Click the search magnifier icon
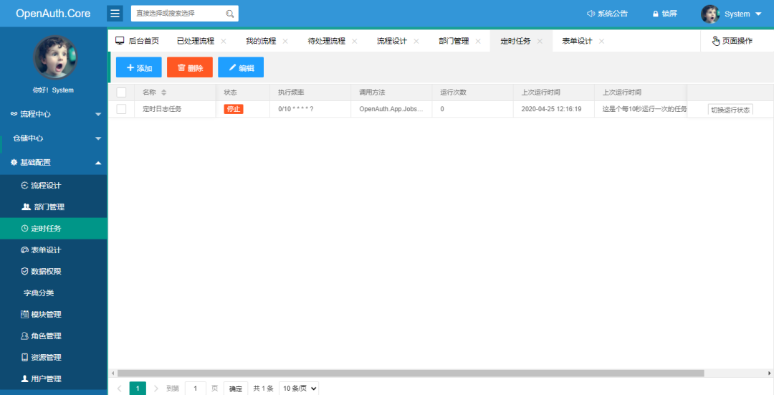Image resolution: width=774 pixels, height=395 pixels. pyautogui.click(x=229, y=14)
